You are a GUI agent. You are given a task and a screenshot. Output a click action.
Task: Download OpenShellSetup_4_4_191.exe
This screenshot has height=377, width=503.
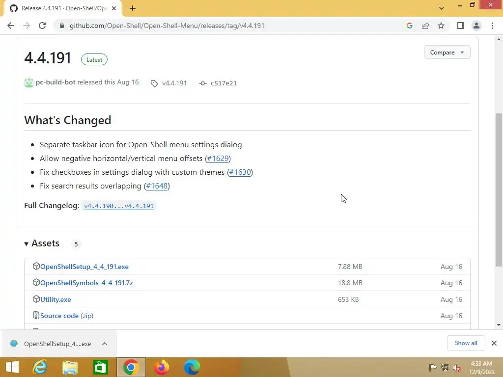pyautogui.click(x=84, y=267)
